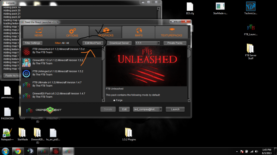Select the TechnicLa... desktop icon
277x155 pixels.
(251, 8)
